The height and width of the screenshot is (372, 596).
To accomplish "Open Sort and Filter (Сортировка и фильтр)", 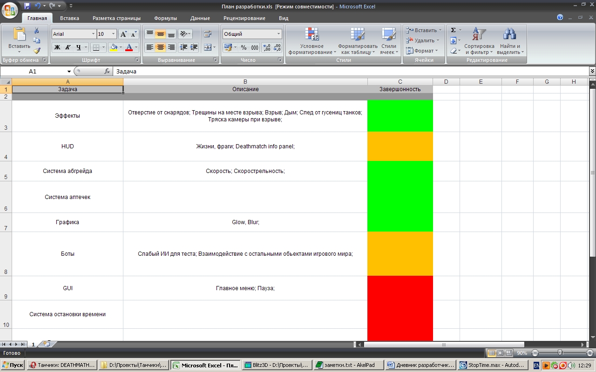I will pyautogui.click(x=479, y=41).
